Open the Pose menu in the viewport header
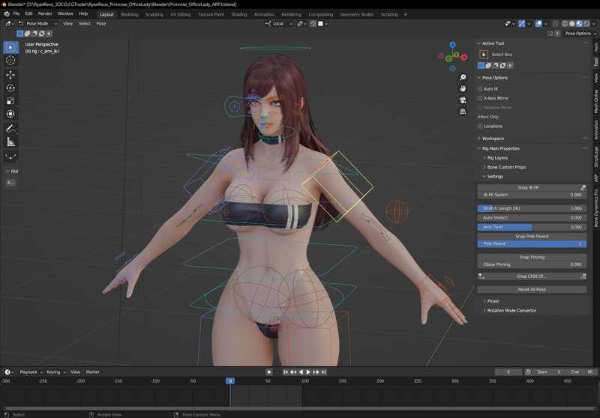The image size is (600, 418). coord(101,24)
